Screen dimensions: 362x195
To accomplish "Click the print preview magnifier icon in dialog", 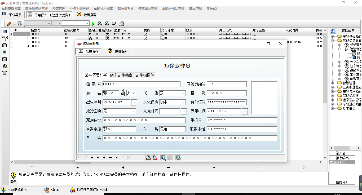I will tap(163, 158).
